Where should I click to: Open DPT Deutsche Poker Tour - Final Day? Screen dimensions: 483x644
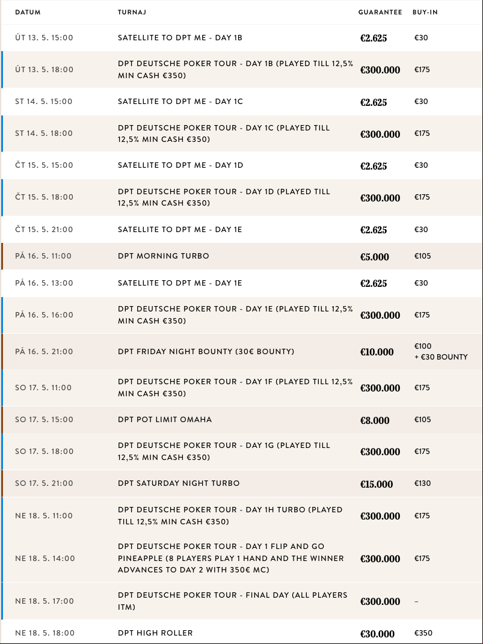coord(242,601)
